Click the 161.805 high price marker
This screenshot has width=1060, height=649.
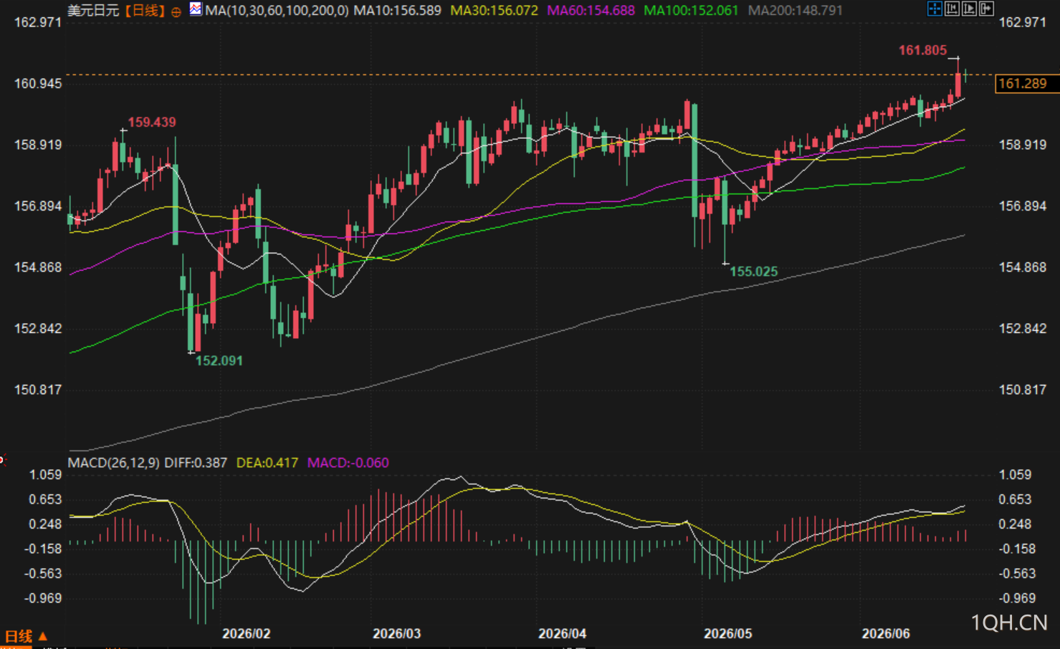pos(922,50)
